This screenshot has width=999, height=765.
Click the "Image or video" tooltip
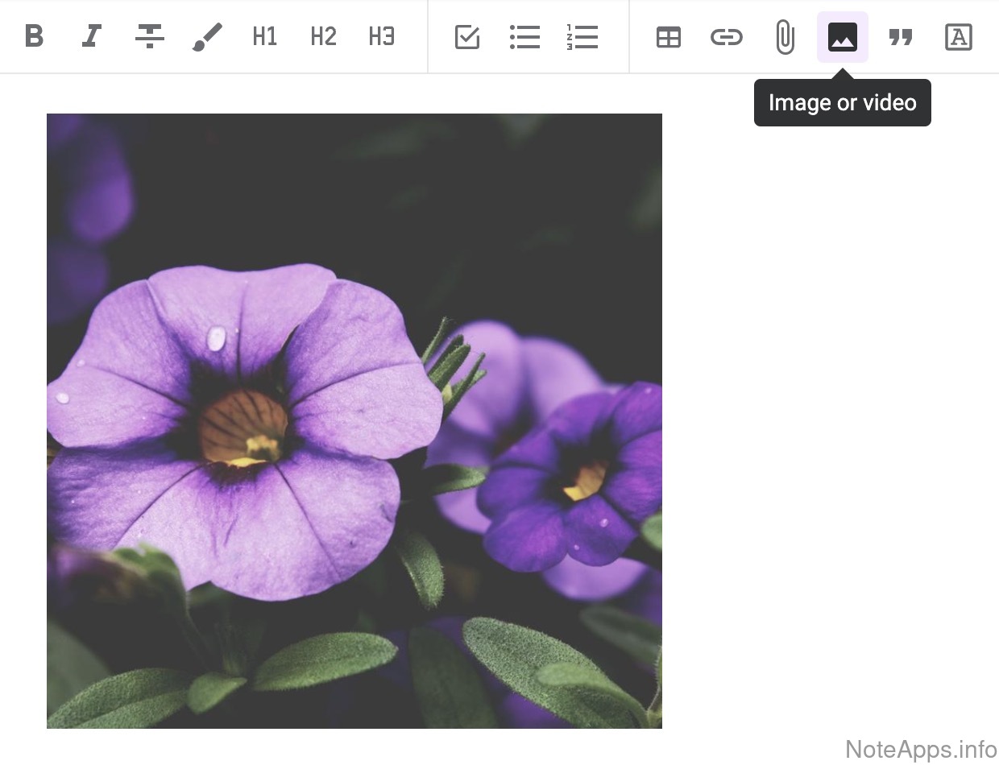point(842,103)
